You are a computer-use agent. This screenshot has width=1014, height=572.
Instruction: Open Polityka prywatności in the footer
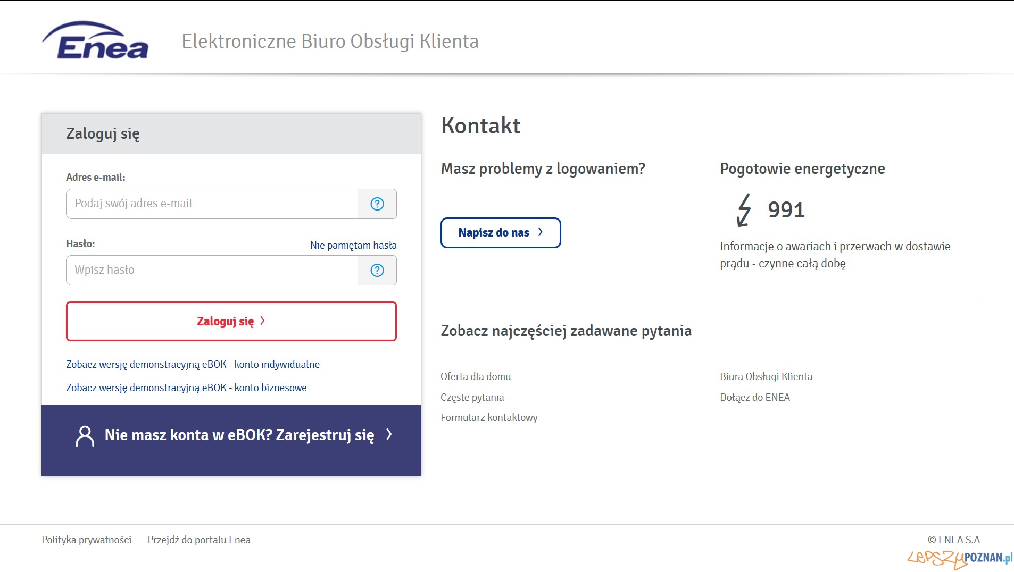click(86, 540)
